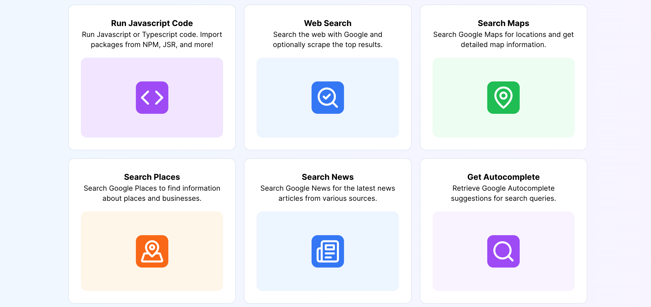The width and height of the screenshot is (651, 307).
Task: Click text 'Retrieve Google Autocomplete'
Action: click(503, 188)
